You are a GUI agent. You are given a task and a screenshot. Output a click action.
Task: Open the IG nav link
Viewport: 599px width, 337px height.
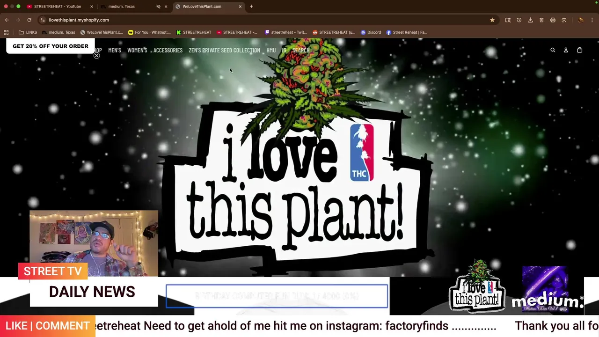click(284, 50)
